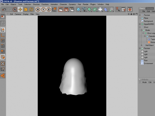Click viewport move camera icon

click(129, 14)
